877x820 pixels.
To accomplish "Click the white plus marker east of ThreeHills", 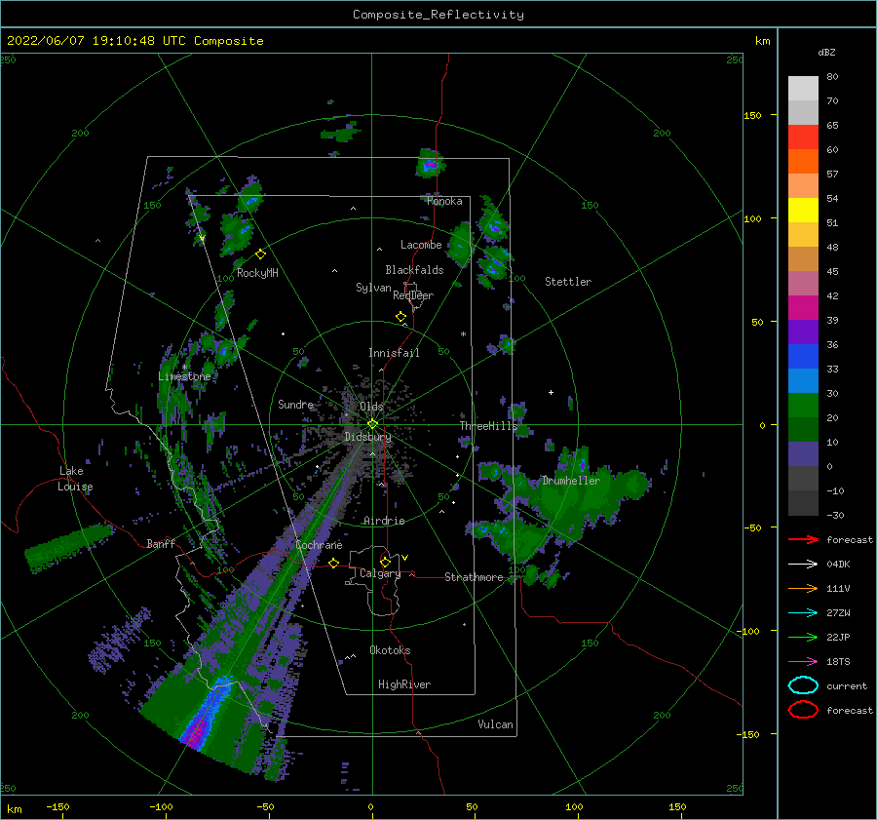I will pos(551,392).
